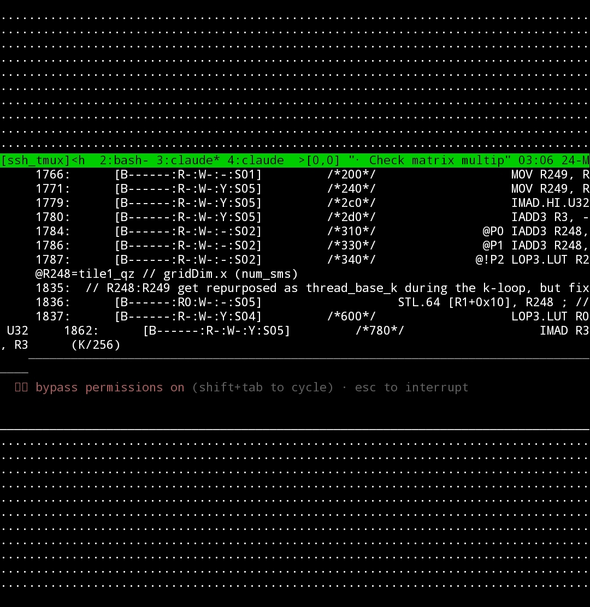Click the /*600*/ address comment

(x=351, y=316)
